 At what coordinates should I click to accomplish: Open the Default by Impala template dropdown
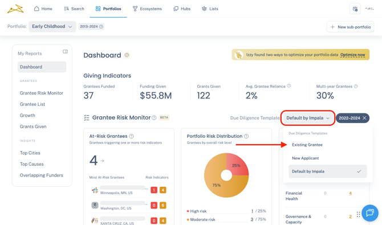308,118
